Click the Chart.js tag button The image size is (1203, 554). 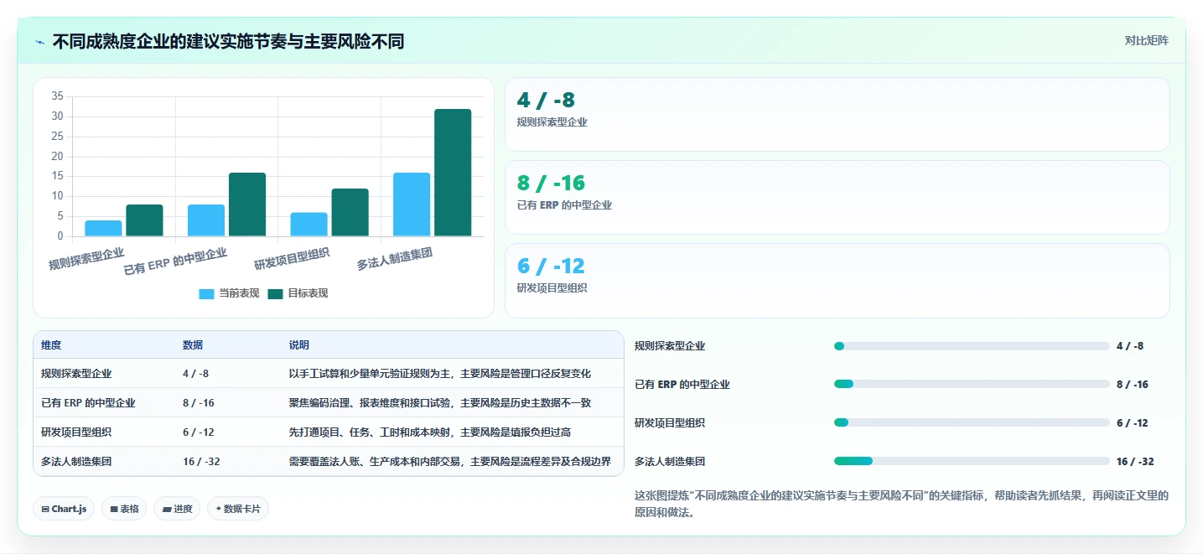(x=64, y=509)
